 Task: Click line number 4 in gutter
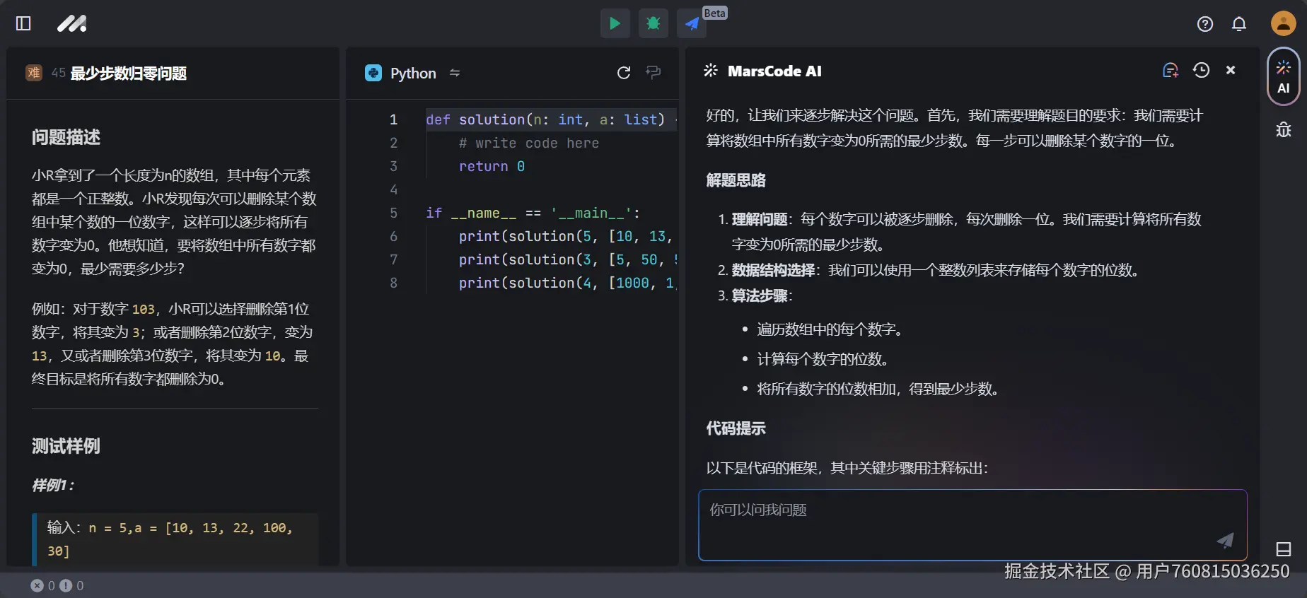394,189
